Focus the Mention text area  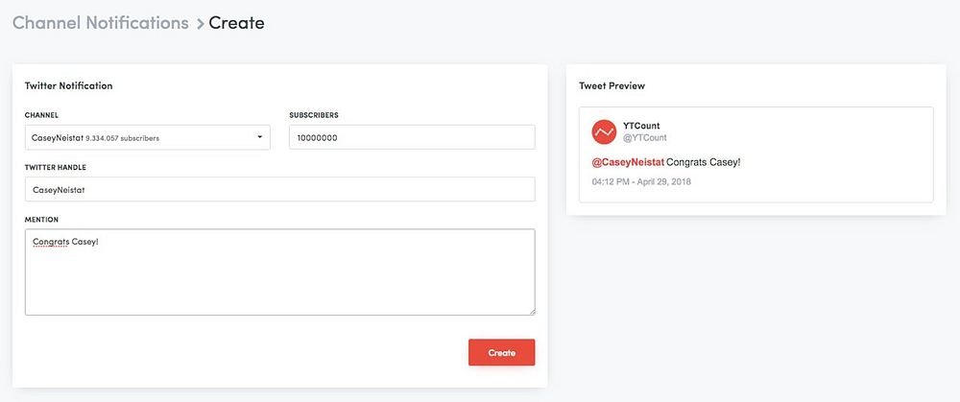tap(278, 278)
